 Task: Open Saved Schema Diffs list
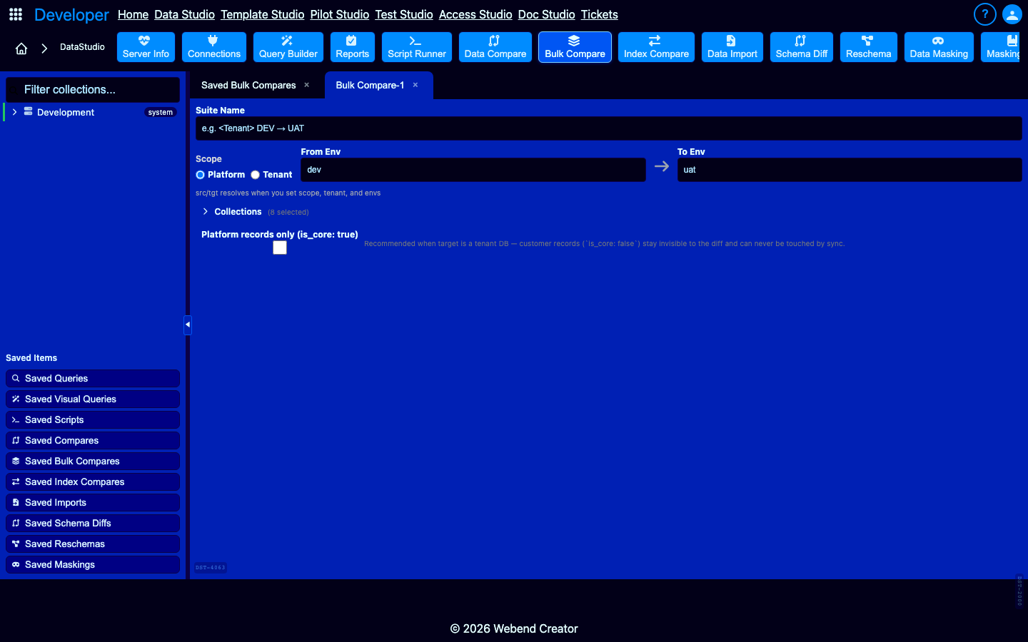pyautogui.click(x=93, y=523)
